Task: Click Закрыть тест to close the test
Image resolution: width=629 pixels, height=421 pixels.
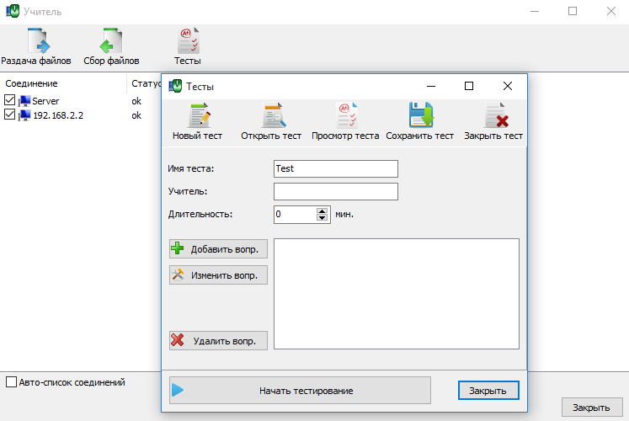Action: point(493,121)
